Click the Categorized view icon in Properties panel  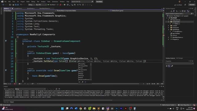pyautogui.click(x=167, y=66)
